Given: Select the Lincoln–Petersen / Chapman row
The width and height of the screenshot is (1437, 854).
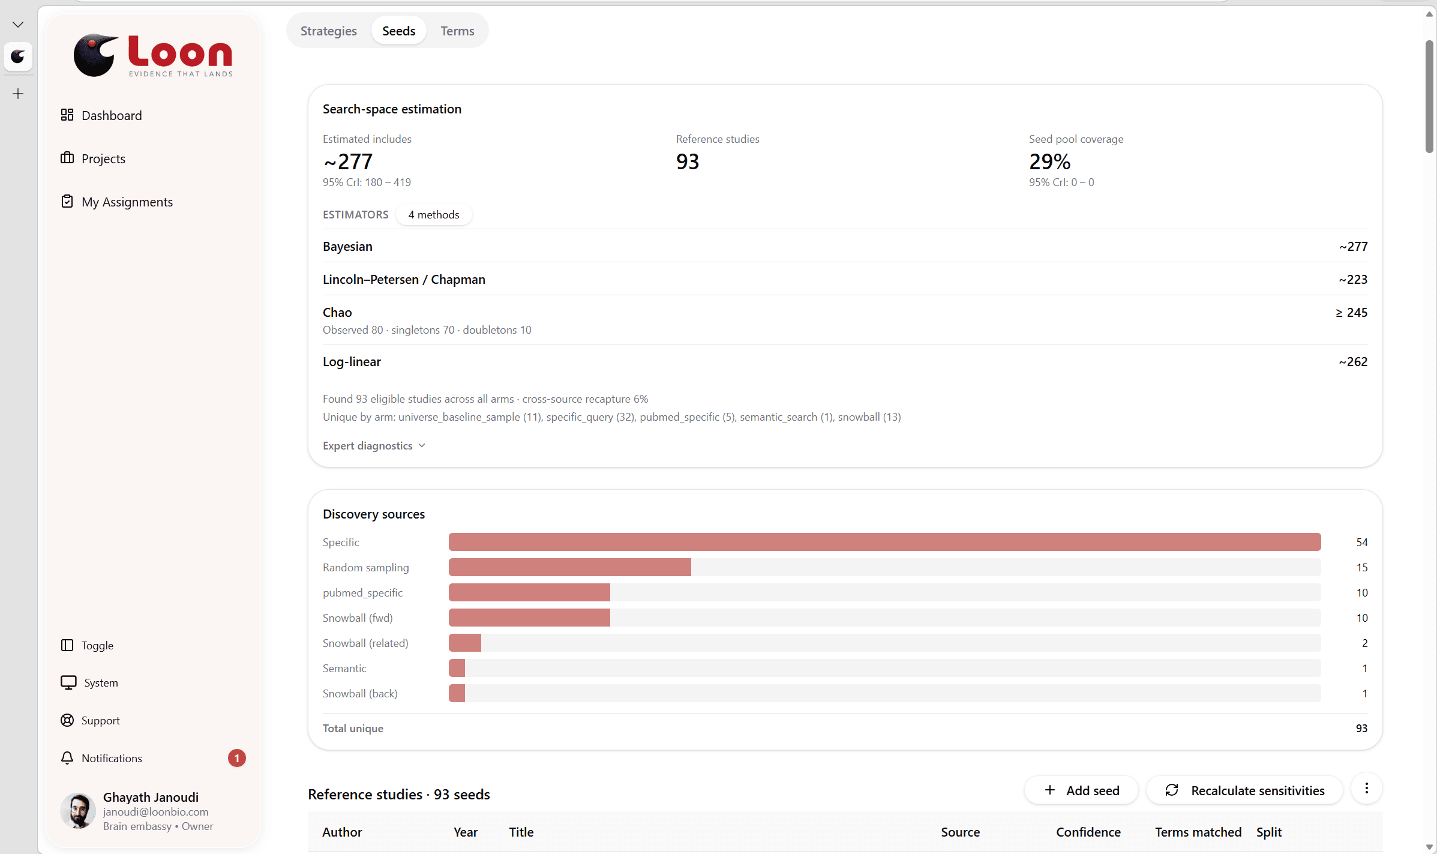Looking at the screenshot, I should pos(845,279).
